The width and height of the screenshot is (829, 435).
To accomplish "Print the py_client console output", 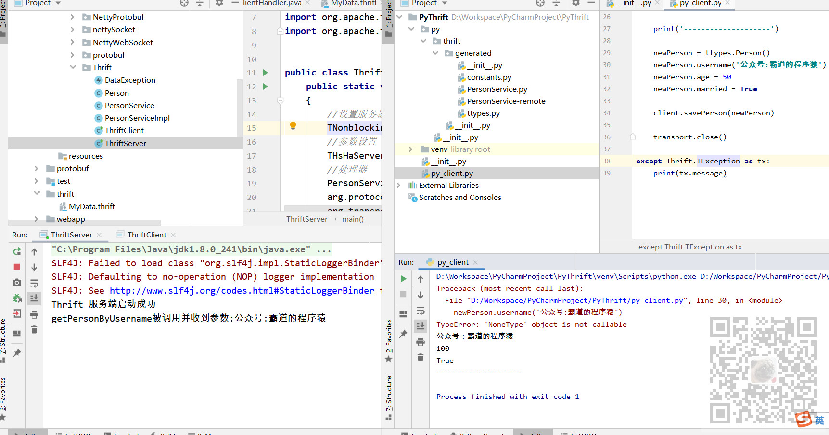I will [x=421, y=342].
